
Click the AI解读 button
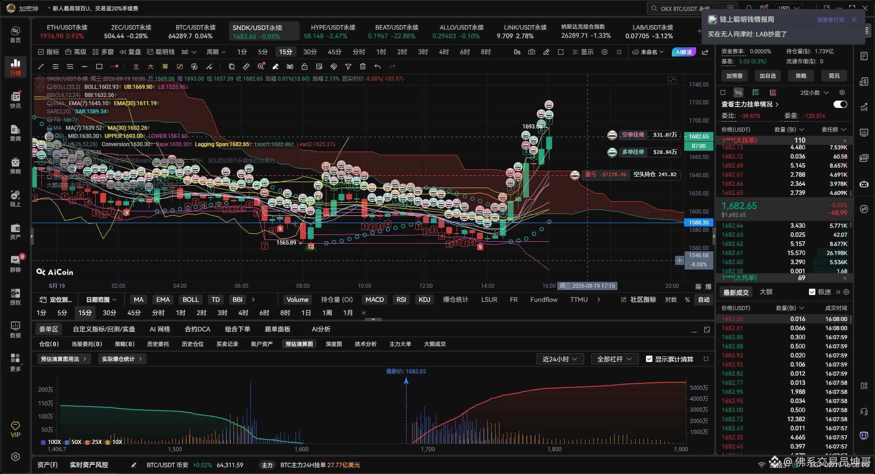684,52
